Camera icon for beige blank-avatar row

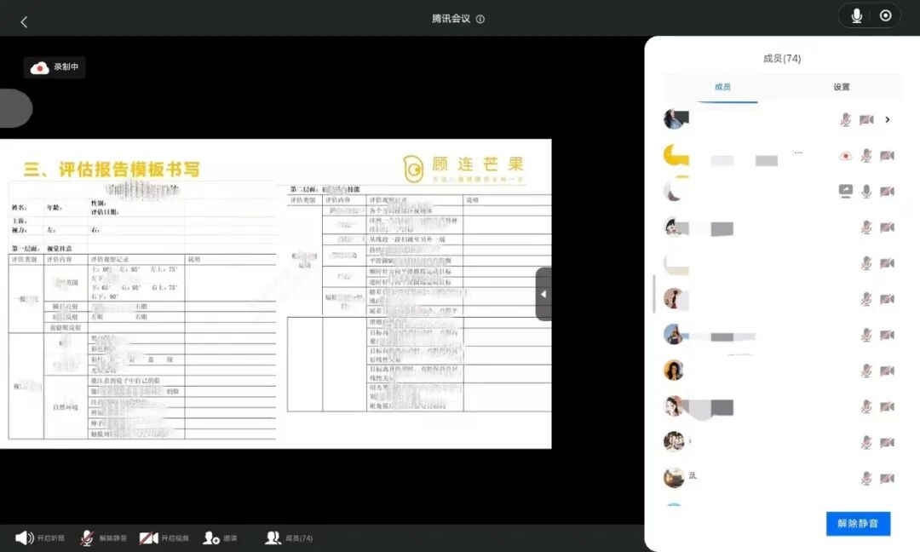point(887,263)
